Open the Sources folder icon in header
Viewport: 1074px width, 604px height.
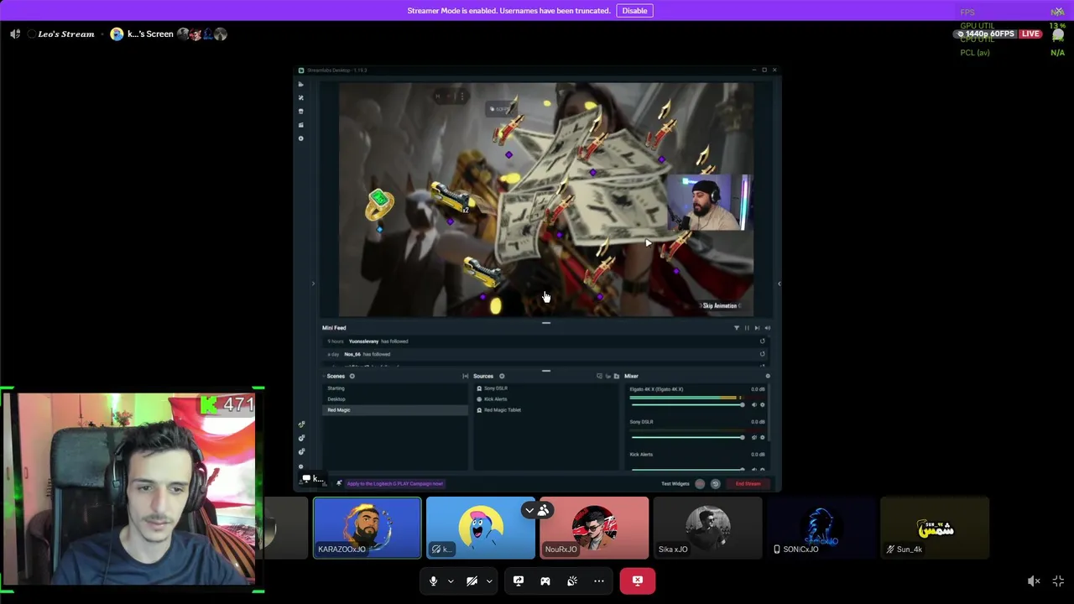point(617,377)
